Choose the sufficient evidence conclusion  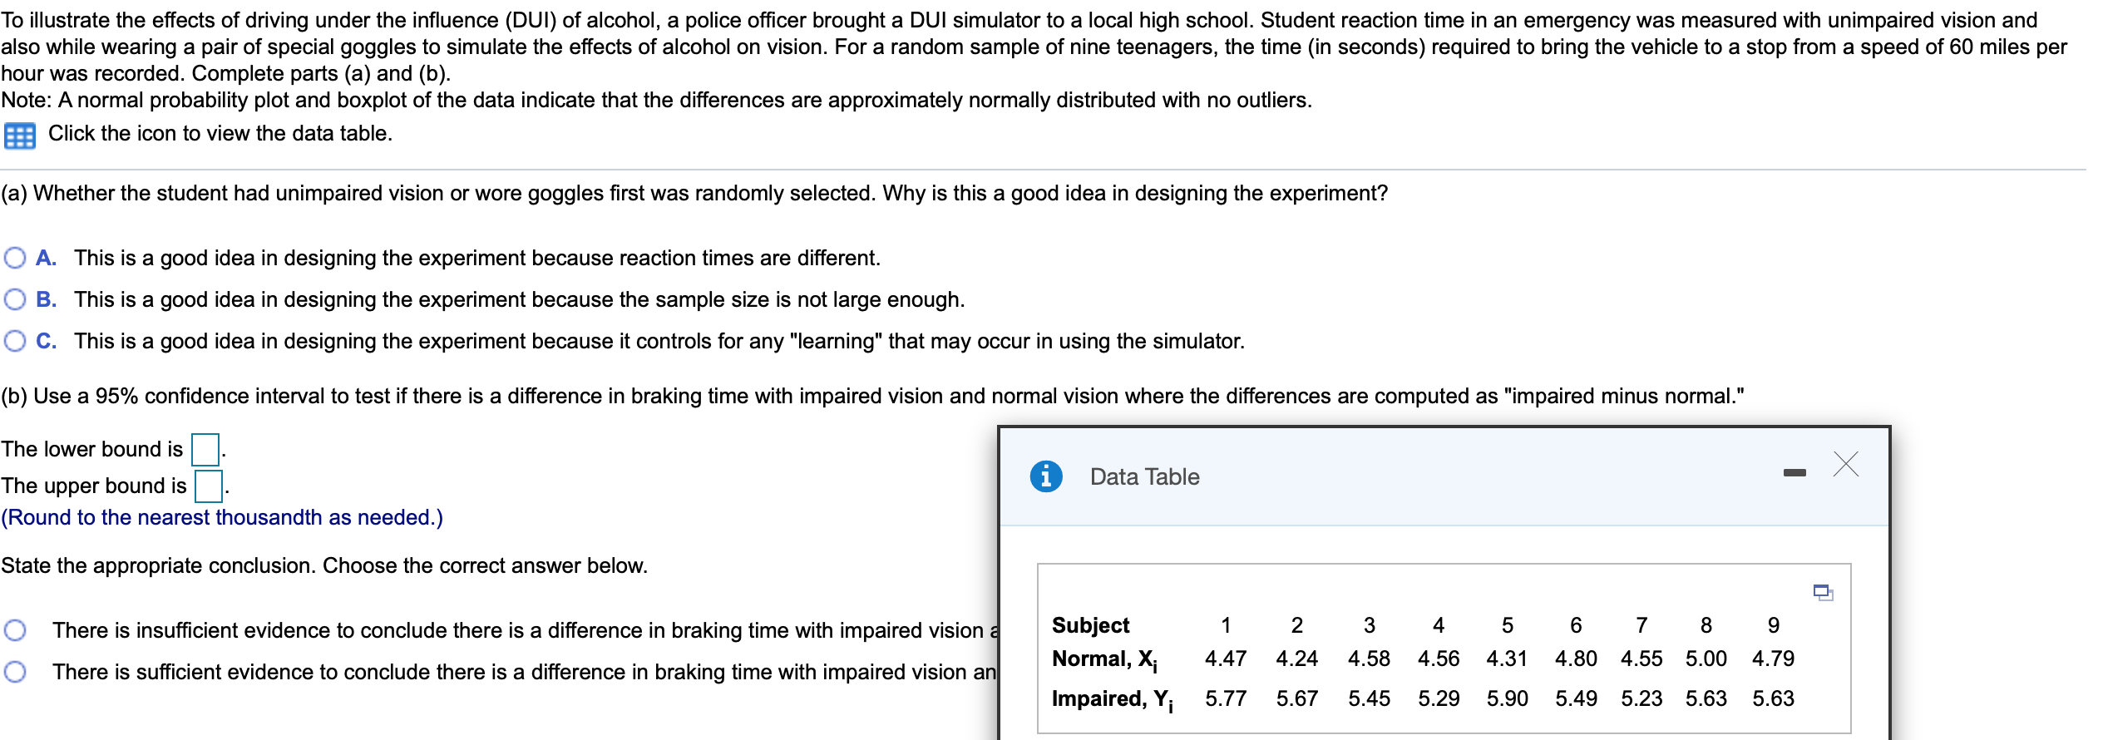coord(15,672)
